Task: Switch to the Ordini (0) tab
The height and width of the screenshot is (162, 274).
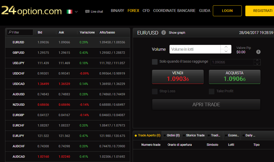Action: pyautogui.click(x=172, y=135)
